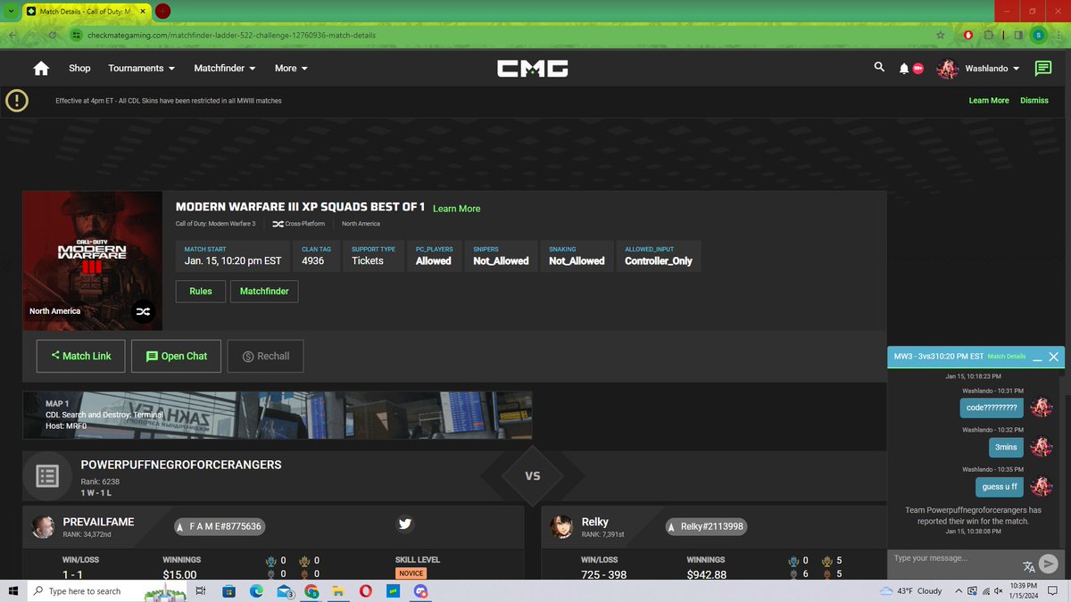Copy the Match Link
The width and height of the screenshot is (1071, 602).
[81, 356]
